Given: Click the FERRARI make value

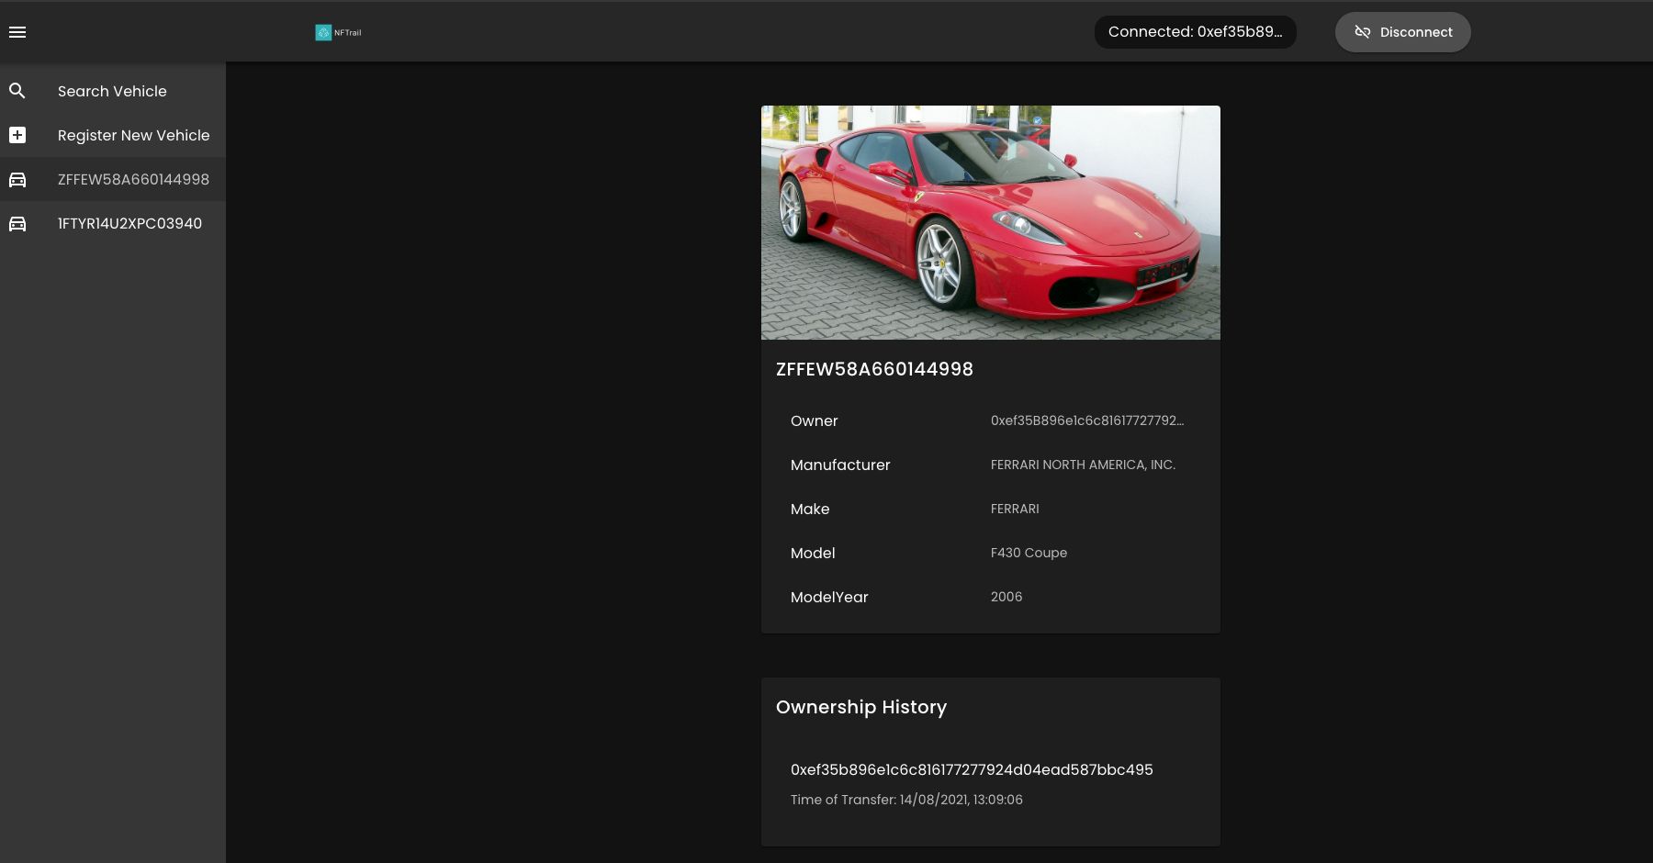Looking at the screenshot, I should (x=1015, y=509).
